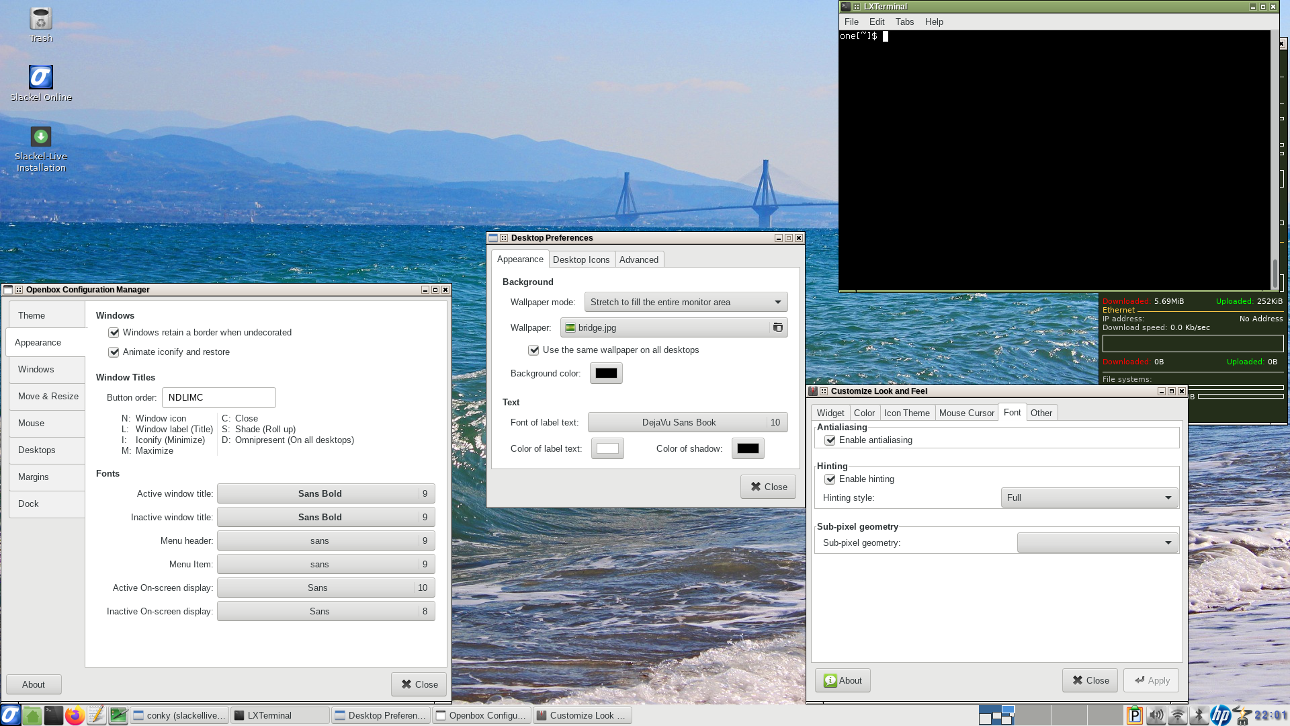Open the Hinting style dropdown
This screenshot has width=1290, height=726.
tap(1089, 497)
